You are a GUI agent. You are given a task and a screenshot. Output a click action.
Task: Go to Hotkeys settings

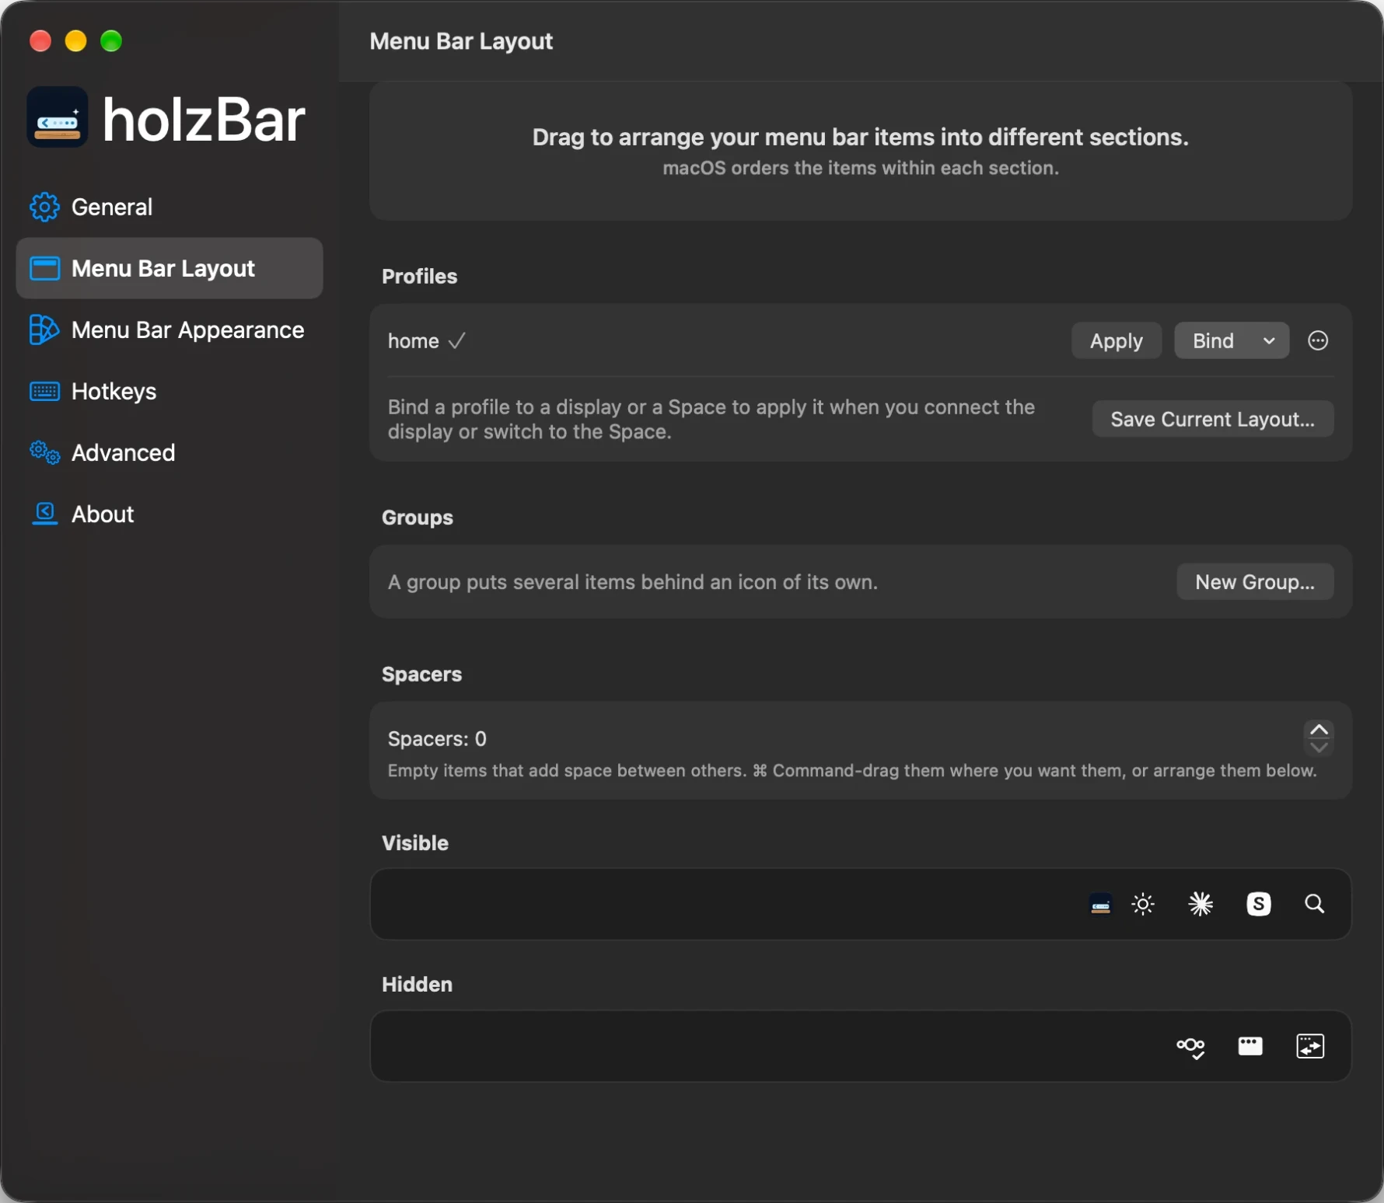tap(170, 392)
